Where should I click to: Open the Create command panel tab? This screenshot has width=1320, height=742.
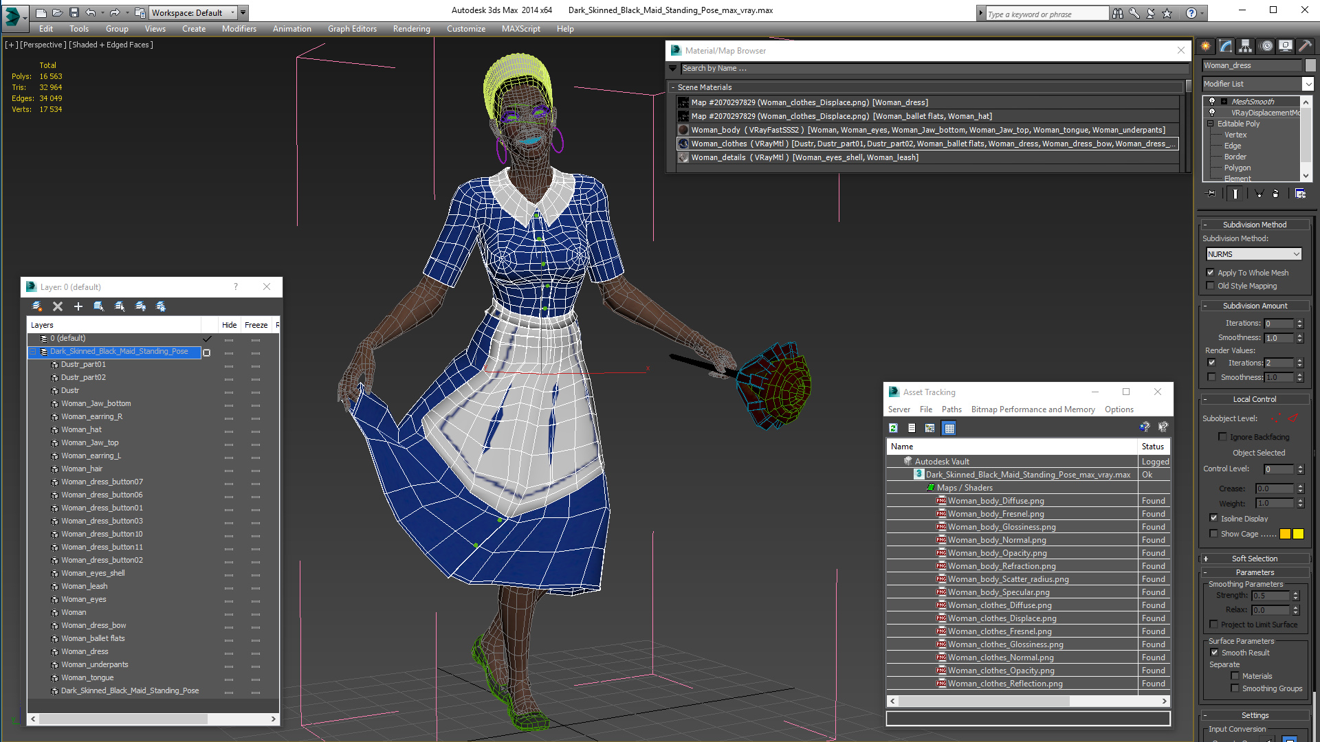[x=1206, y=46]
